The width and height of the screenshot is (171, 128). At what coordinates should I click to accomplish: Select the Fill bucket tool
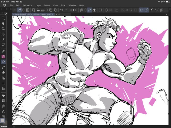click(x=3, y=95)
